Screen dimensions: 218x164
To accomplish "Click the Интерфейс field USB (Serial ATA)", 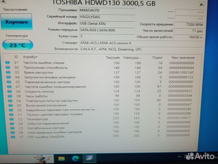I will (107, 24).
